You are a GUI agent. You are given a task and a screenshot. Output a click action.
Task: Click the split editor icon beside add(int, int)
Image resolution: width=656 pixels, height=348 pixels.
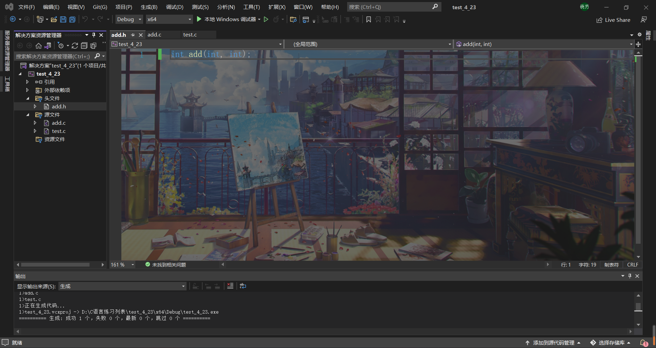[x=638, y=44]
